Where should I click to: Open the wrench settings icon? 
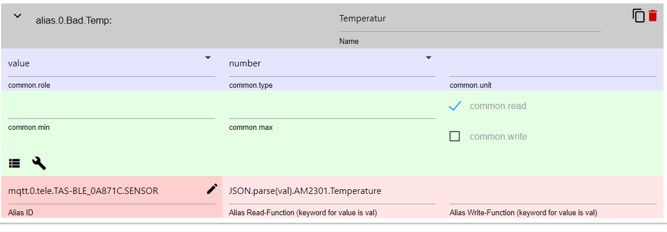click(39, 163)
